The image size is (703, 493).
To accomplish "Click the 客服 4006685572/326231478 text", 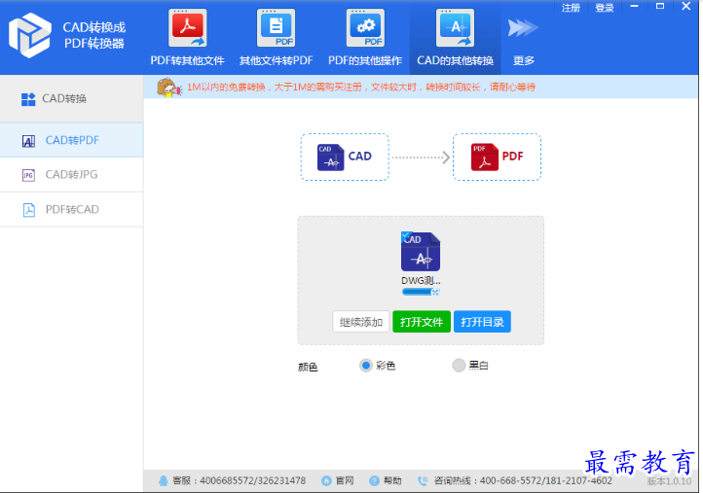I will coord(239,481).
